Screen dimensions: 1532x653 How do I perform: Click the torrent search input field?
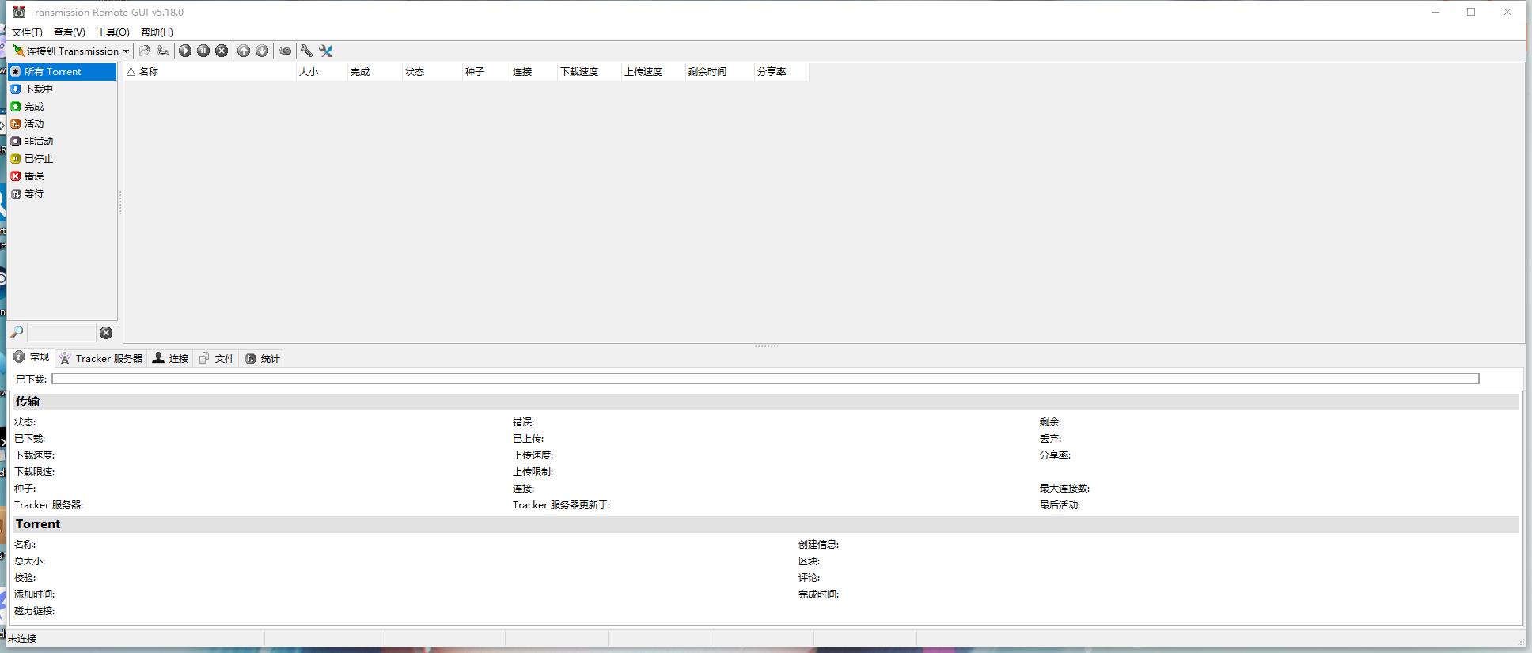(x=62, y=333)
